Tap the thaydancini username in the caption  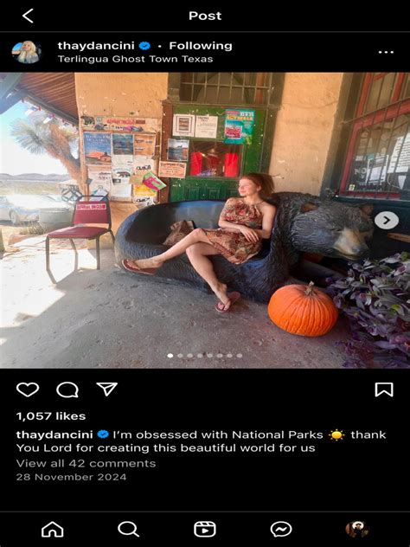pyautogui.click(x=54, y=434)
